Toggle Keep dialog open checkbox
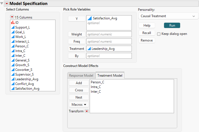The width and height of the screenshot is (199, 132). coord(159,34)
